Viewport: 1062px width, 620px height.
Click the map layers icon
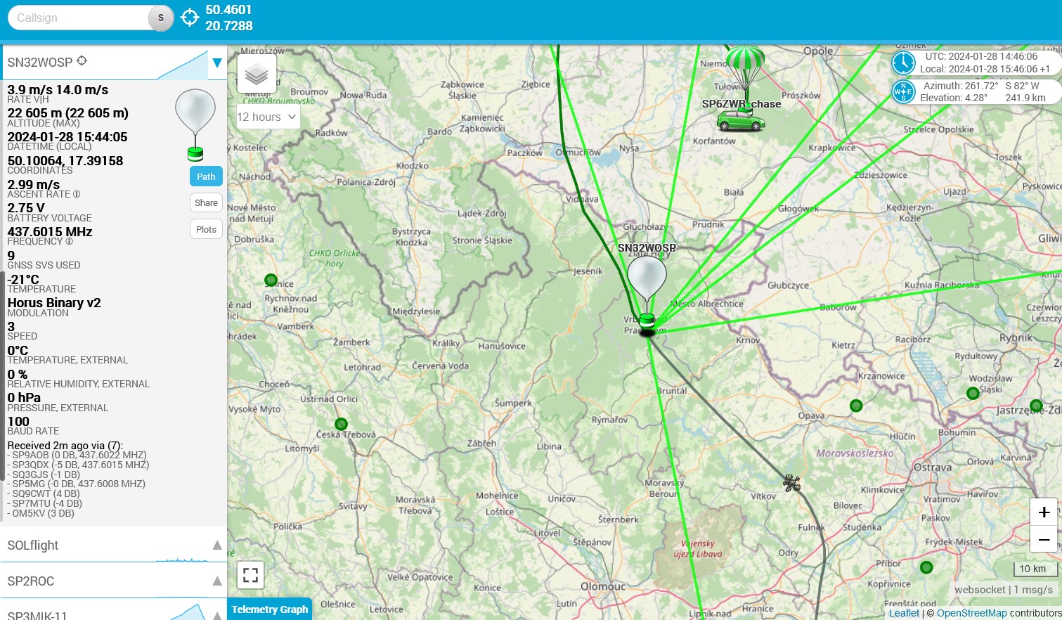coord(257,74)
